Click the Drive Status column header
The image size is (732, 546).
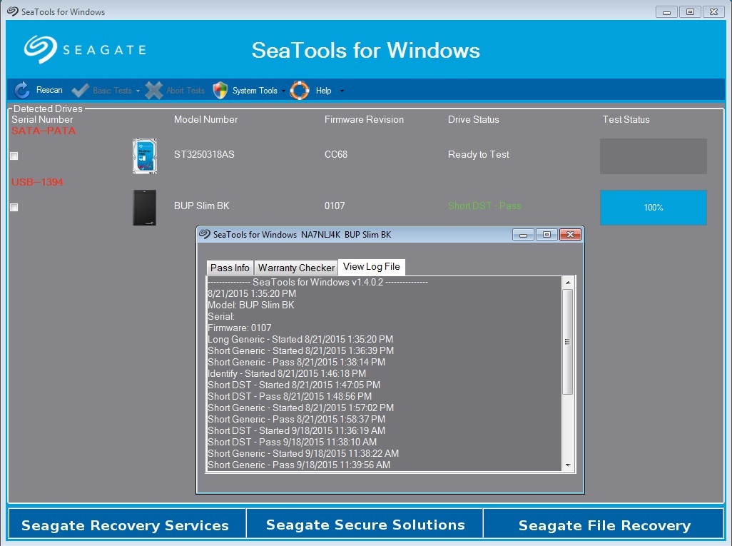coord(473,119)
